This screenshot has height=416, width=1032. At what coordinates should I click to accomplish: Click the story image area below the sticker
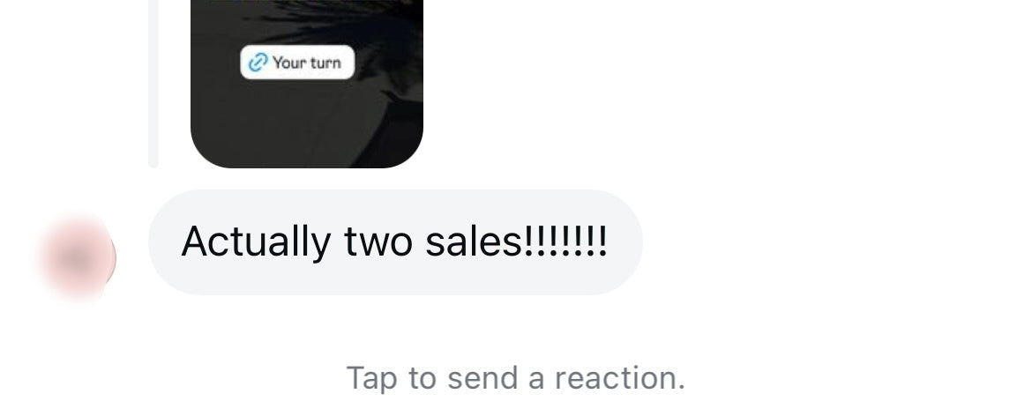click(x=289, y=118)
